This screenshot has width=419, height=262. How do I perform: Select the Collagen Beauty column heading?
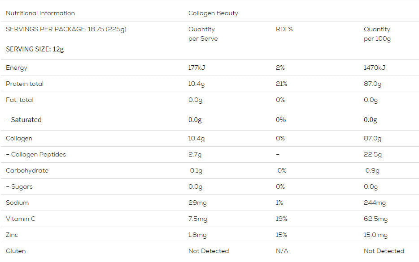(x=213, y=13)
